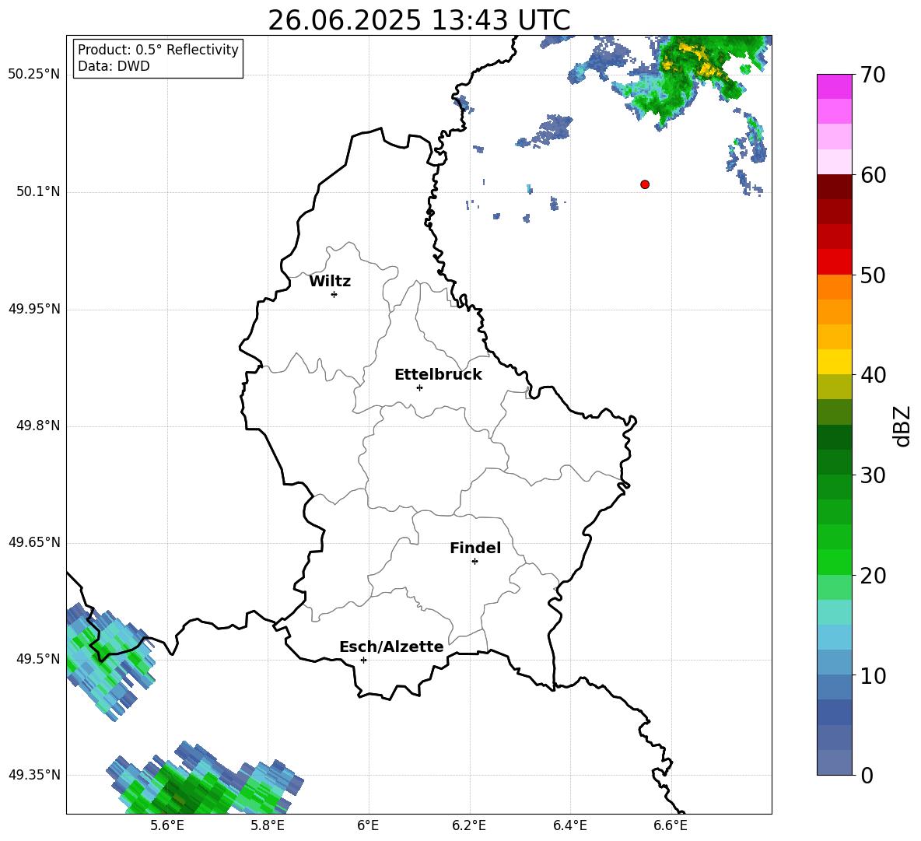Click the 49.95°N latitude label
The height and width of the screenshot is (841, 921).
tap(34, 309)
